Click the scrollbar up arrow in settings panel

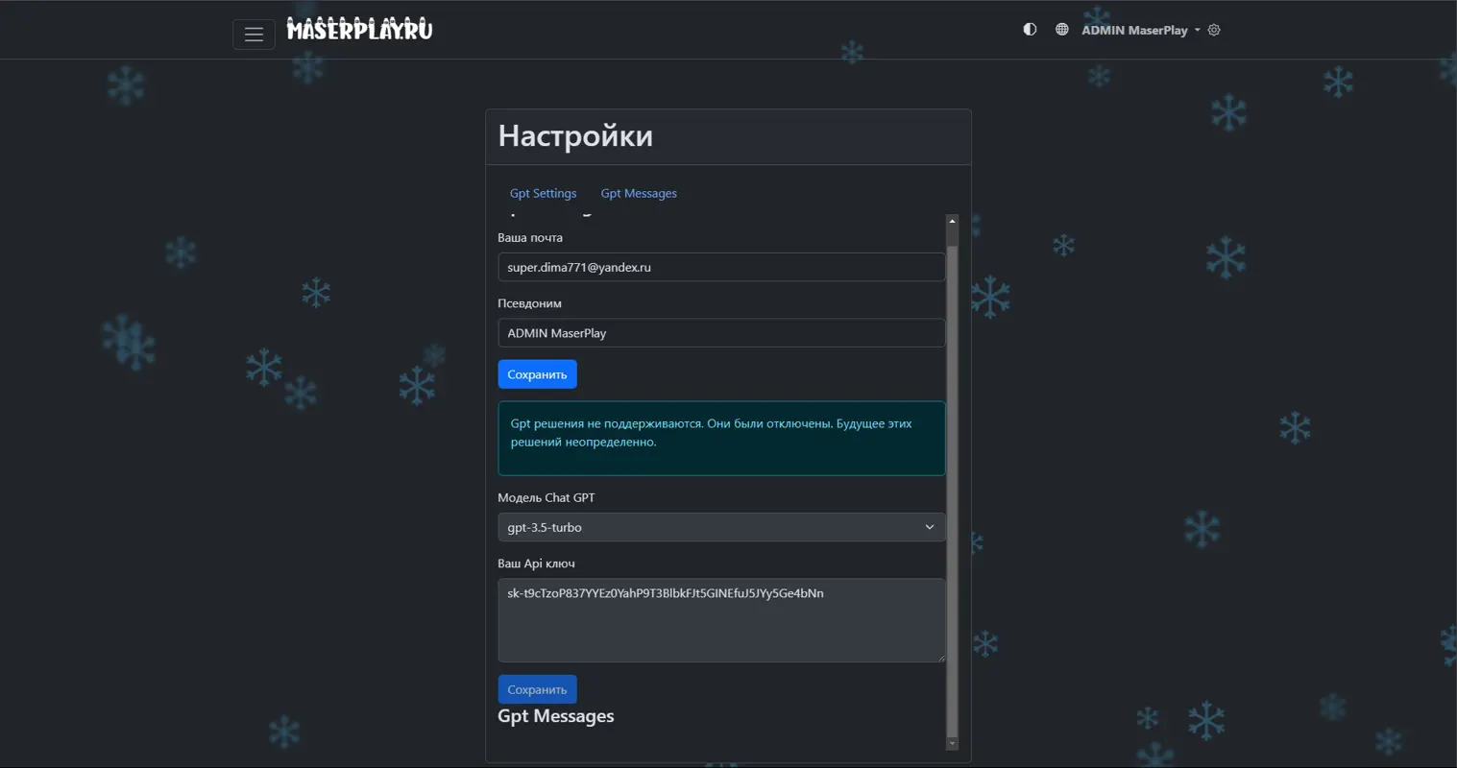tap(952, 221)
